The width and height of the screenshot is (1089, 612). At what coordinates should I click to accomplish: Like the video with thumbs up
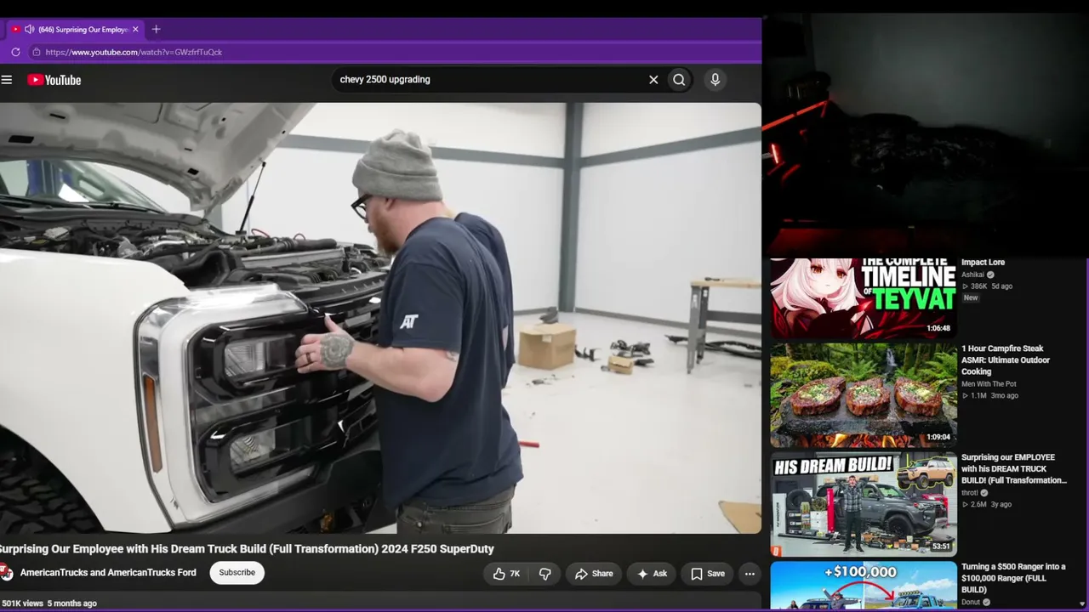(x=506, y=574)
